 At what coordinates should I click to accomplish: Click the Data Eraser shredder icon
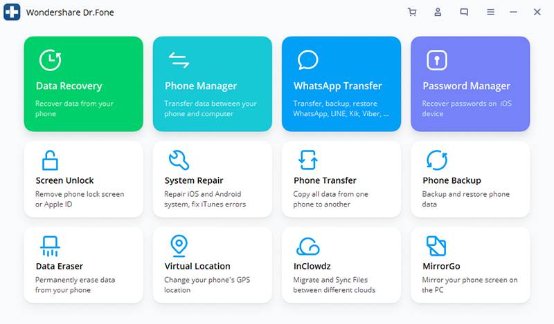[50, 245]
